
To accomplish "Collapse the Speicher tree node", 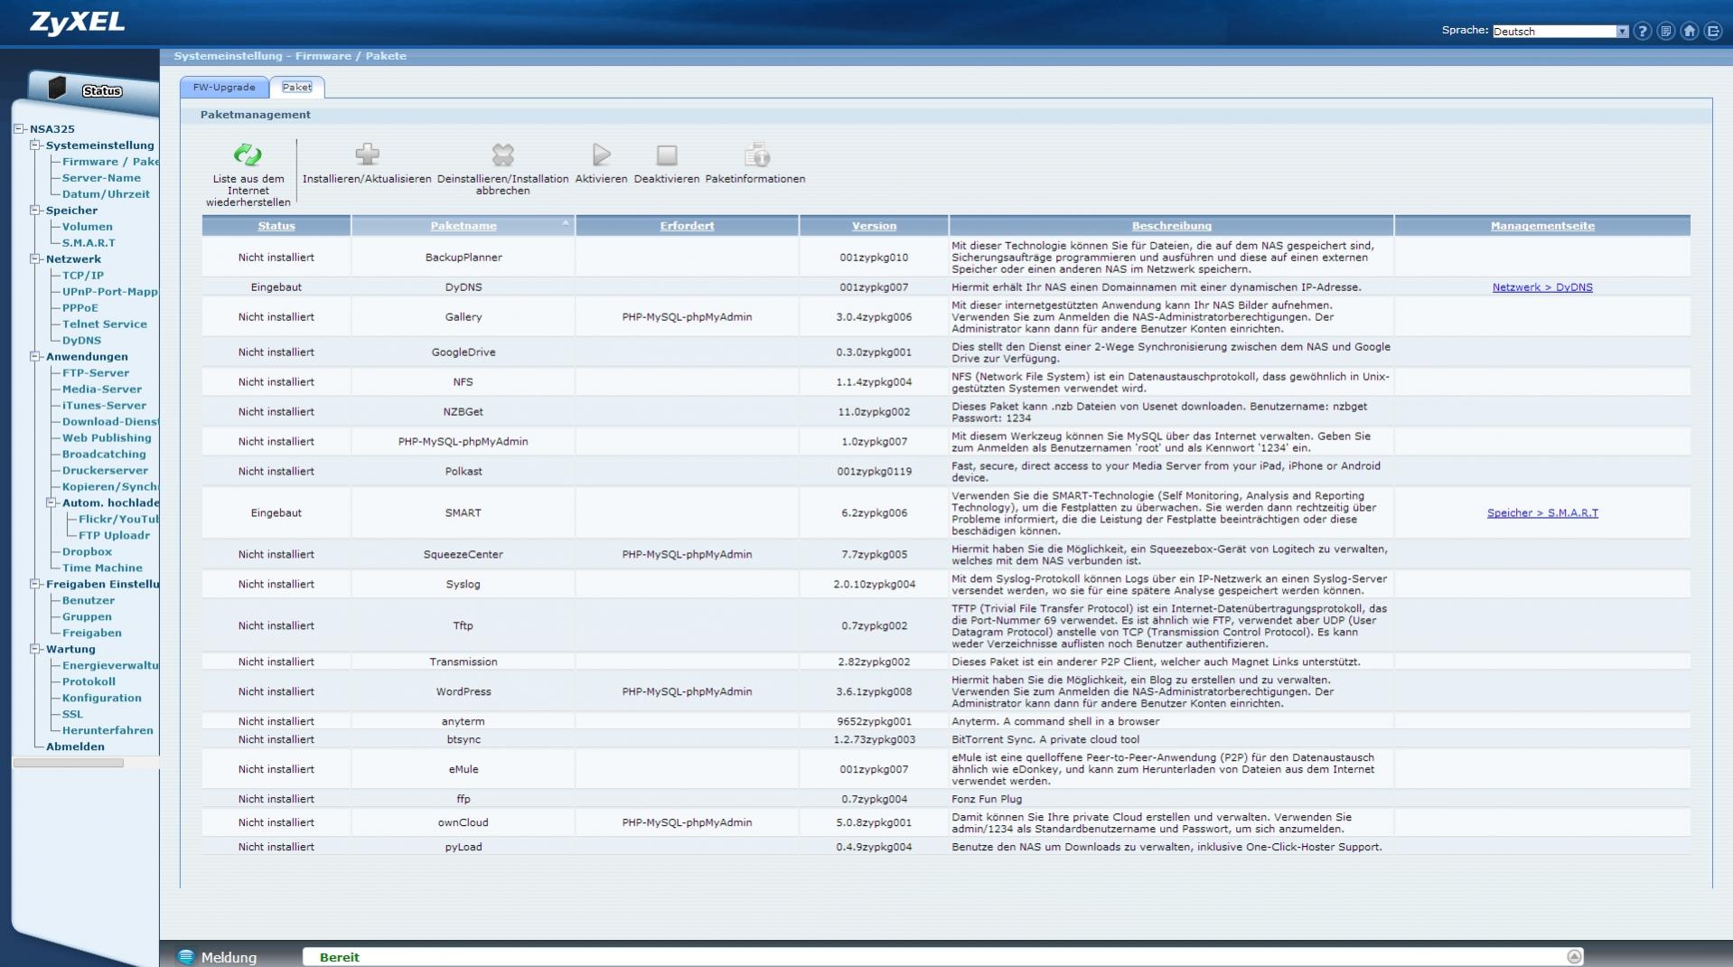I will (x=35, y=210).
